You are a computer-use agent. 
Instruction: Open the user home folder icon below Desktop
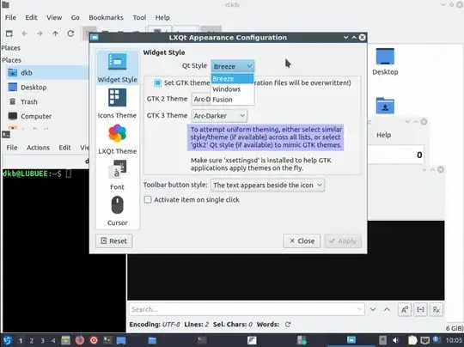(385, 106)
